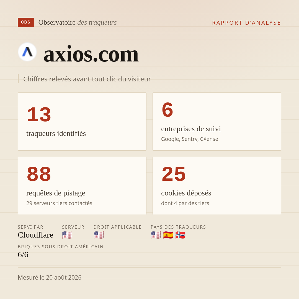The image size is (299, 299).
Task: Click the 6/6 value
Action: point(23,255)
